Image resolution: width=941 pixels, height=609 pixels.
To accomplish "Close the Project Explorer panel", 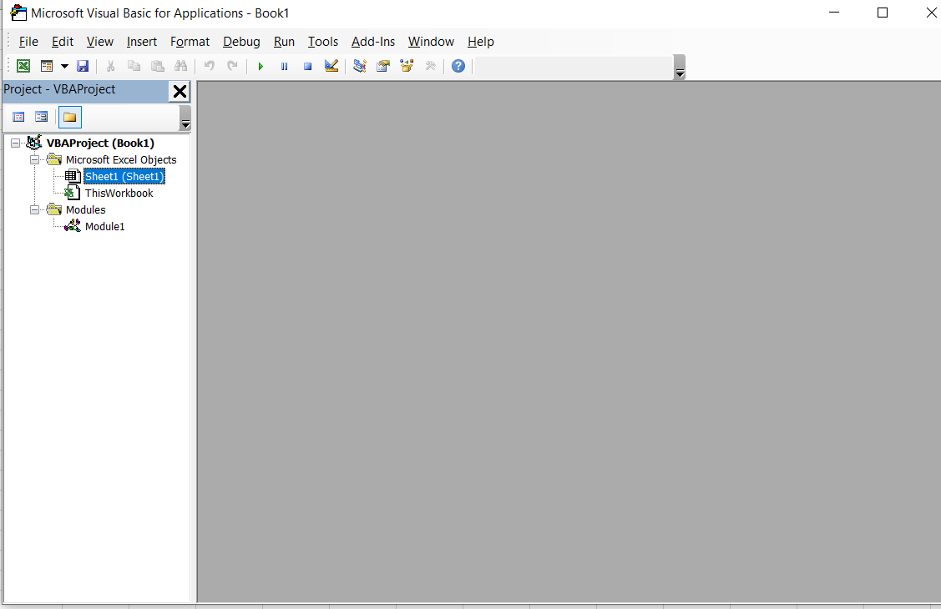I will [180, 92].
